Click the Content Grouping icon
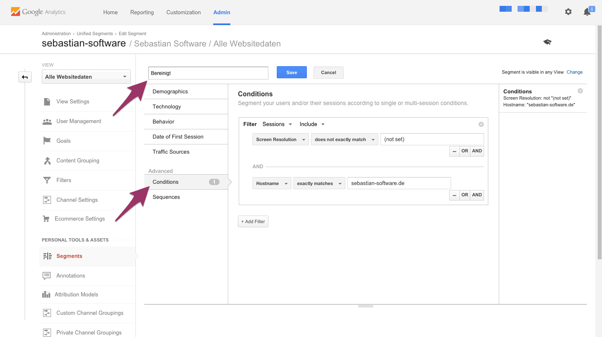The height and width of the screenshot is (337, 602). [47, 161]
